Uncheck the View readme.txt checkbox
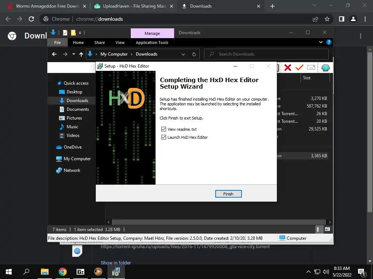This screenshot has height=279, width=373. 164,129
